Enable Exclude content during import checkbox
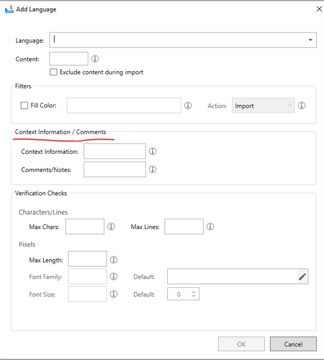 (x=53, y=72)
